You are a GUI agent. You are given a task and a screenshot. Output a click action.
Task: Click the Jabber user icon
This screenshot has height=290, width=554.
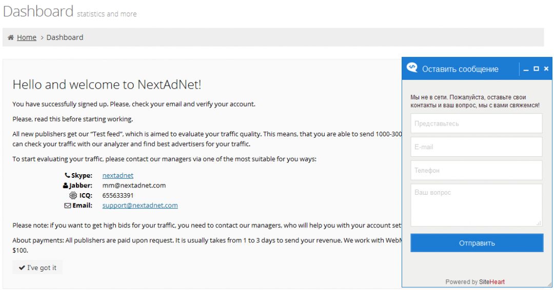(x=65, y=185)
